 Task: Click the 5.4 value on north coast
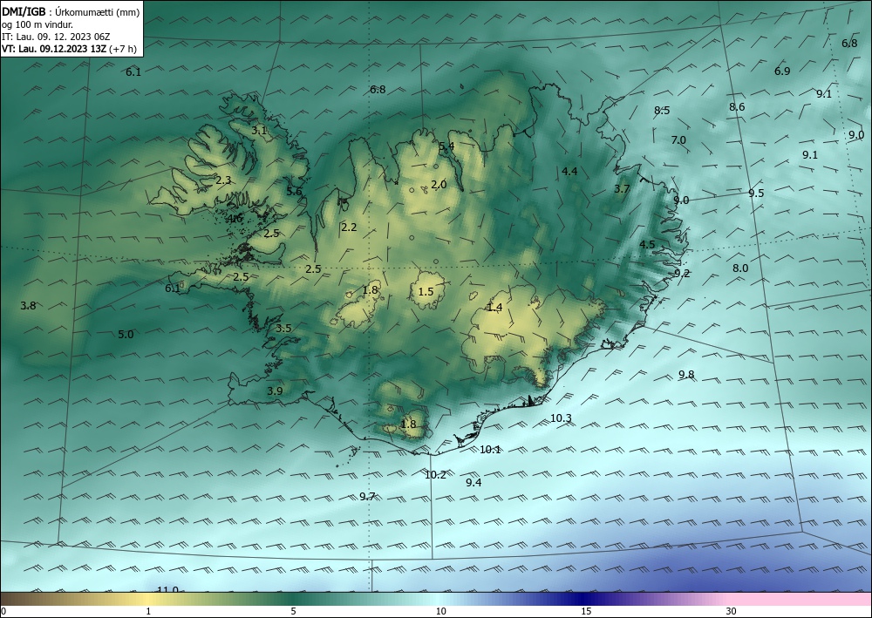(446, 146)
